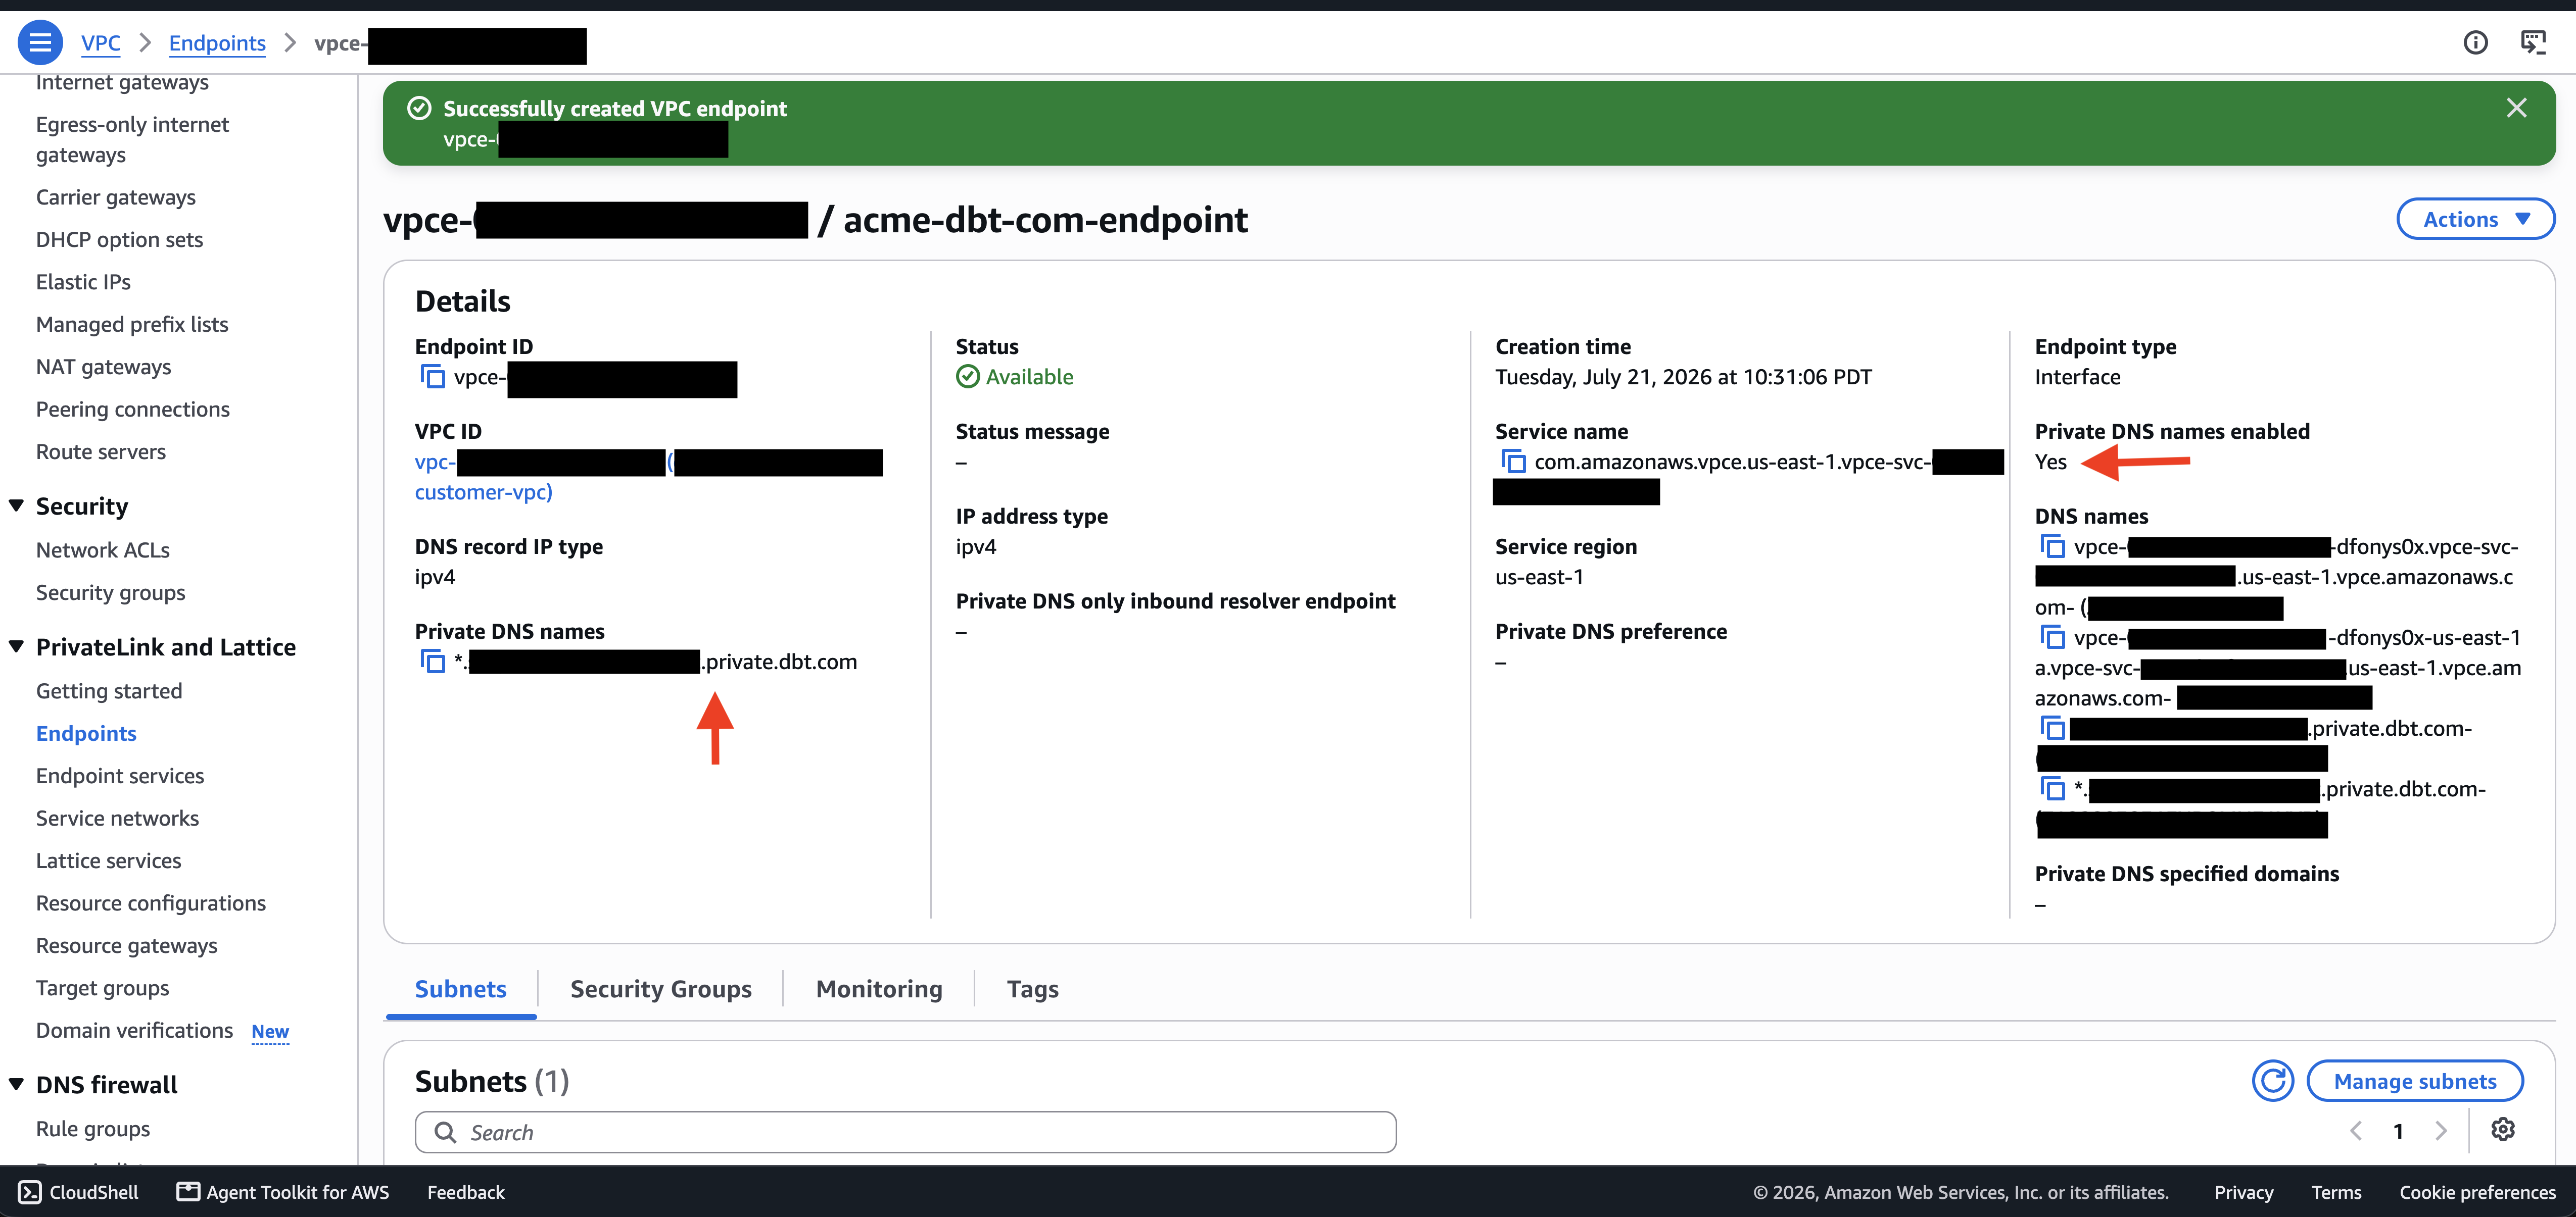
Task: Copy the us-east-1a DNS name
Action: tap(2053, 637)
